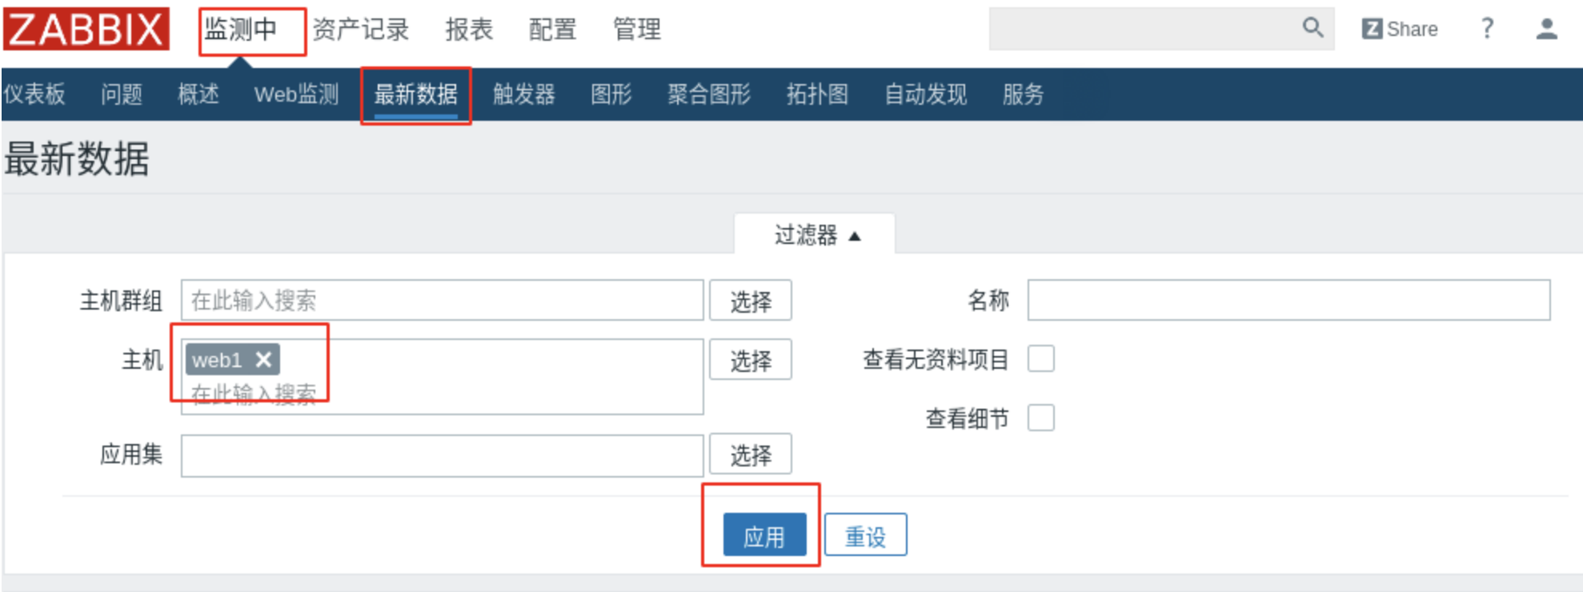
Task: Open the Zabbix Share link
Action: click(1400, 30)
